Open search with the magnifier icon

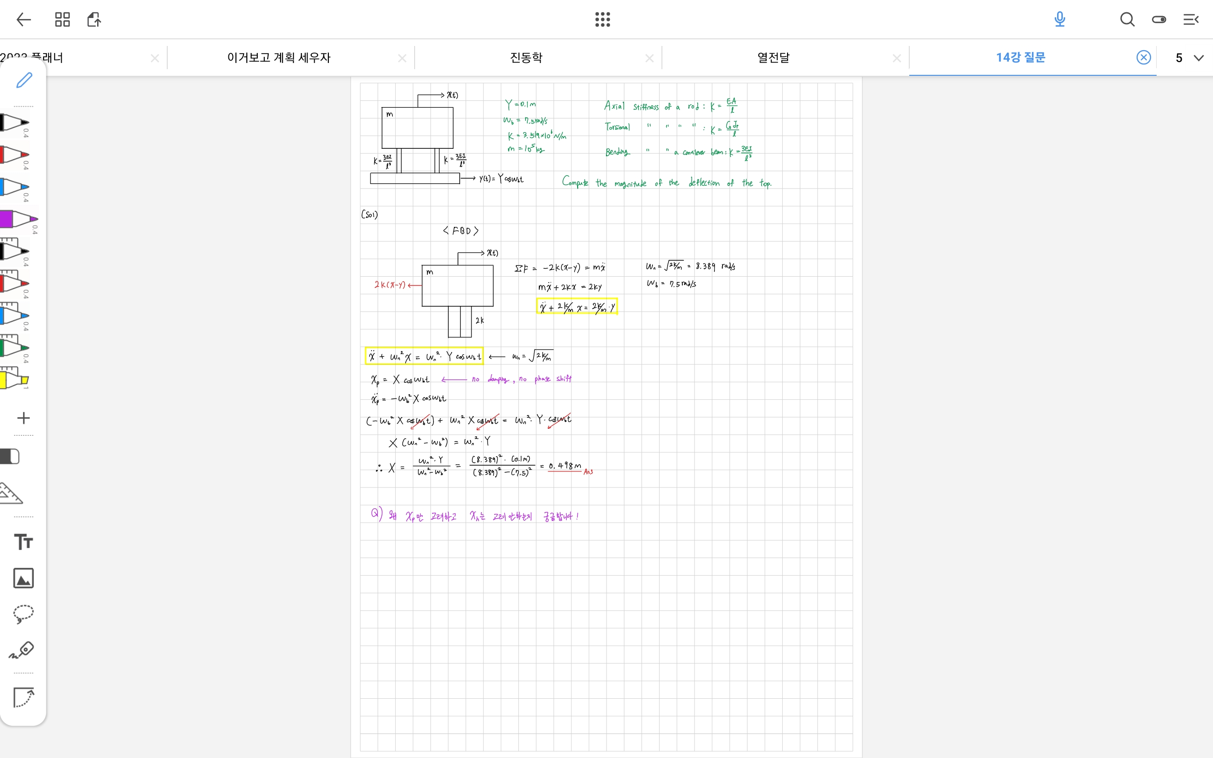click(1127, 19)
